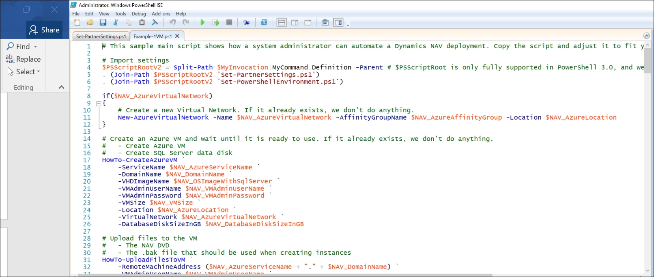654x277 pixels.
Task: Click the vertical scrollbar thumb in the editor
Action: coord(647,61)
